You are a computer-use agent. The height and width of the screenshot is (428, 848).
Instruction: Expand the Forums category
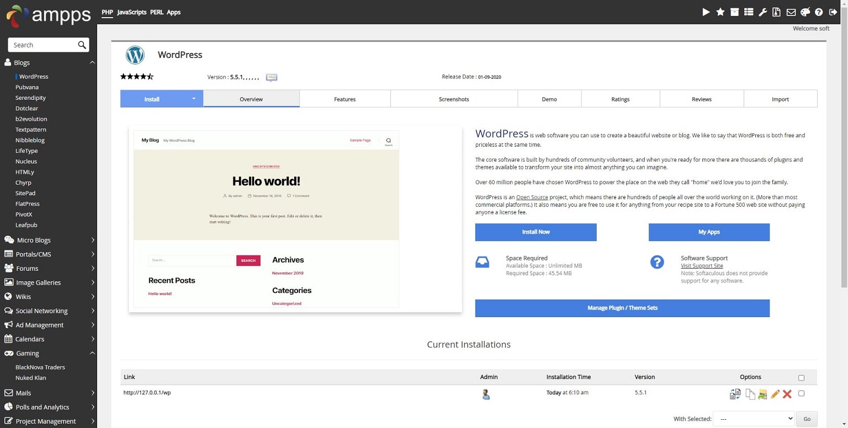49,268
